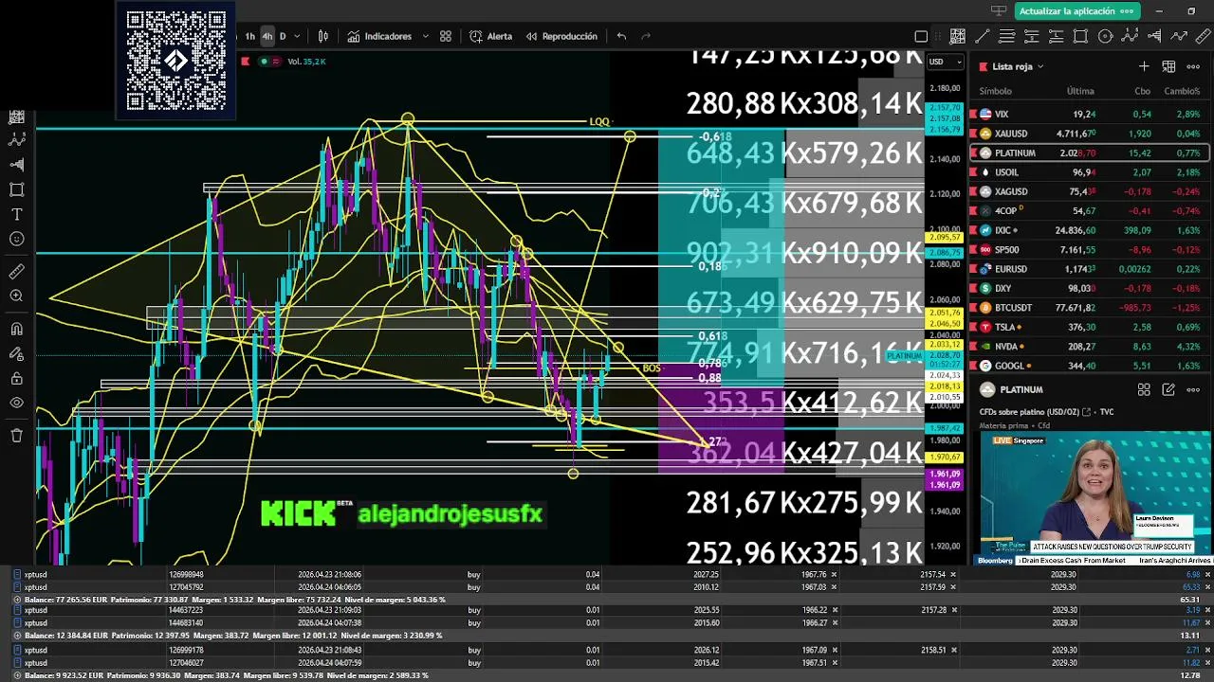Viewport: 1214px width, 682px height.
Task: Select the ruler measure tool
Action: tap(16, 271)
